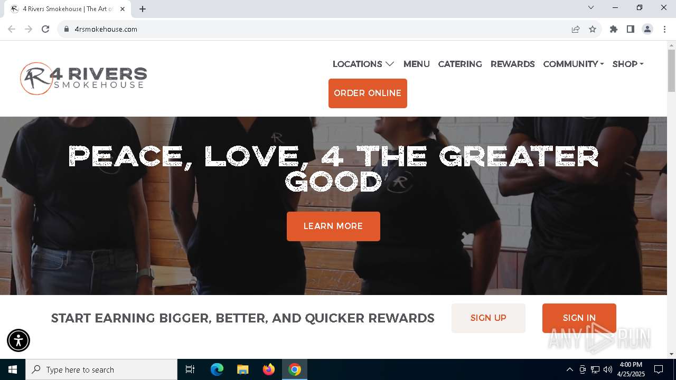Screen dimensions: 676x380
Task: Launch Firefox from the taskbar
Action: 269,369
